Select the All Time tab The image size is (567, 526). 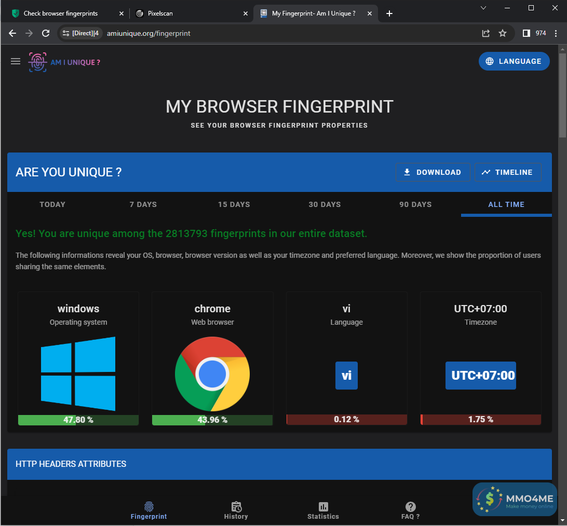[506, 204]
